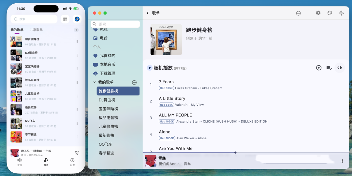This screenshot has height=176, width=352.
Task: Open 春节精选 playlist on phone
Action: point(46,137)
